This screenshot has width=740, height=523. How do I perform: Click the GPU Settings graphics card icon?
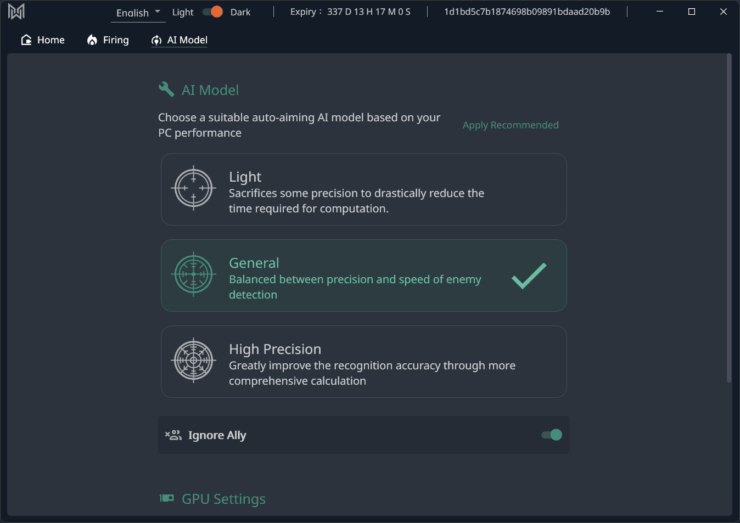pyautogui.click(x=166, y=498)
